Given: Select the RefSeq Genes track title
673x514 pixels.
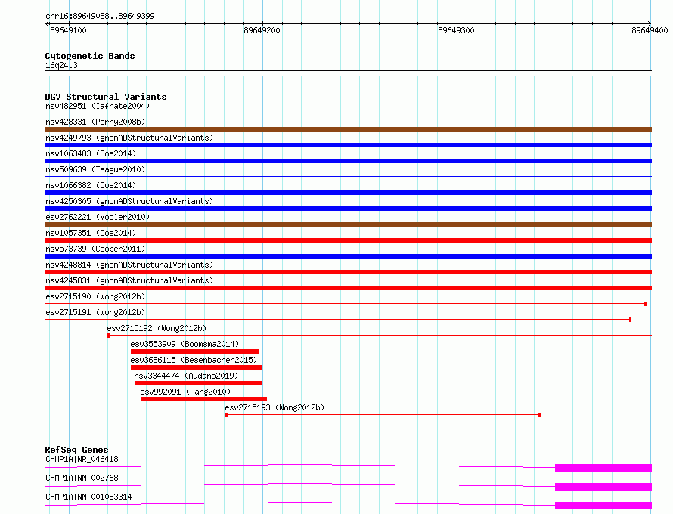Looking at the screenshot, I should tap(76, 450).
